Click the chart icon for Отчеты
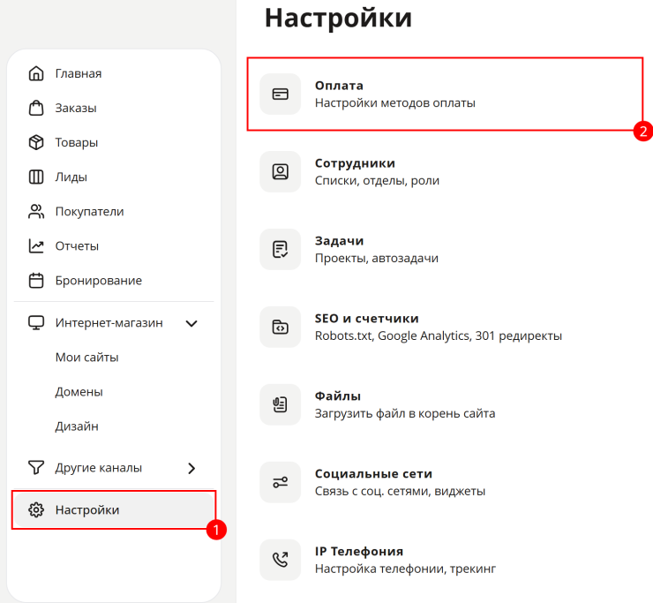This screenshot has width=653, height=603. point(36,246)
